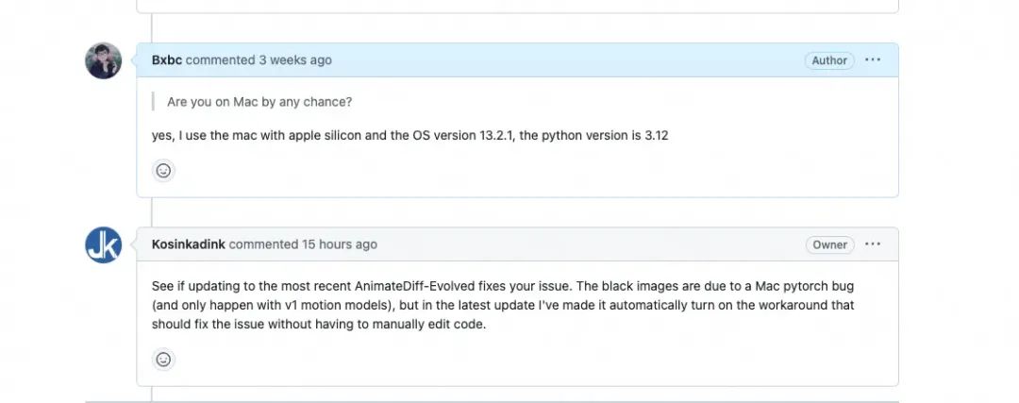Viewport: 1019px width, 403px height.
Task: Open Bxbc's profile avatar
Action: click(104, 60)
